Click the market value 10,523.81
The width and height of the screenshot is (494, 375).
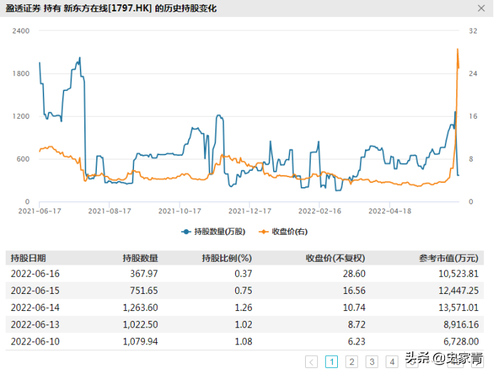(x=459, y=274)
